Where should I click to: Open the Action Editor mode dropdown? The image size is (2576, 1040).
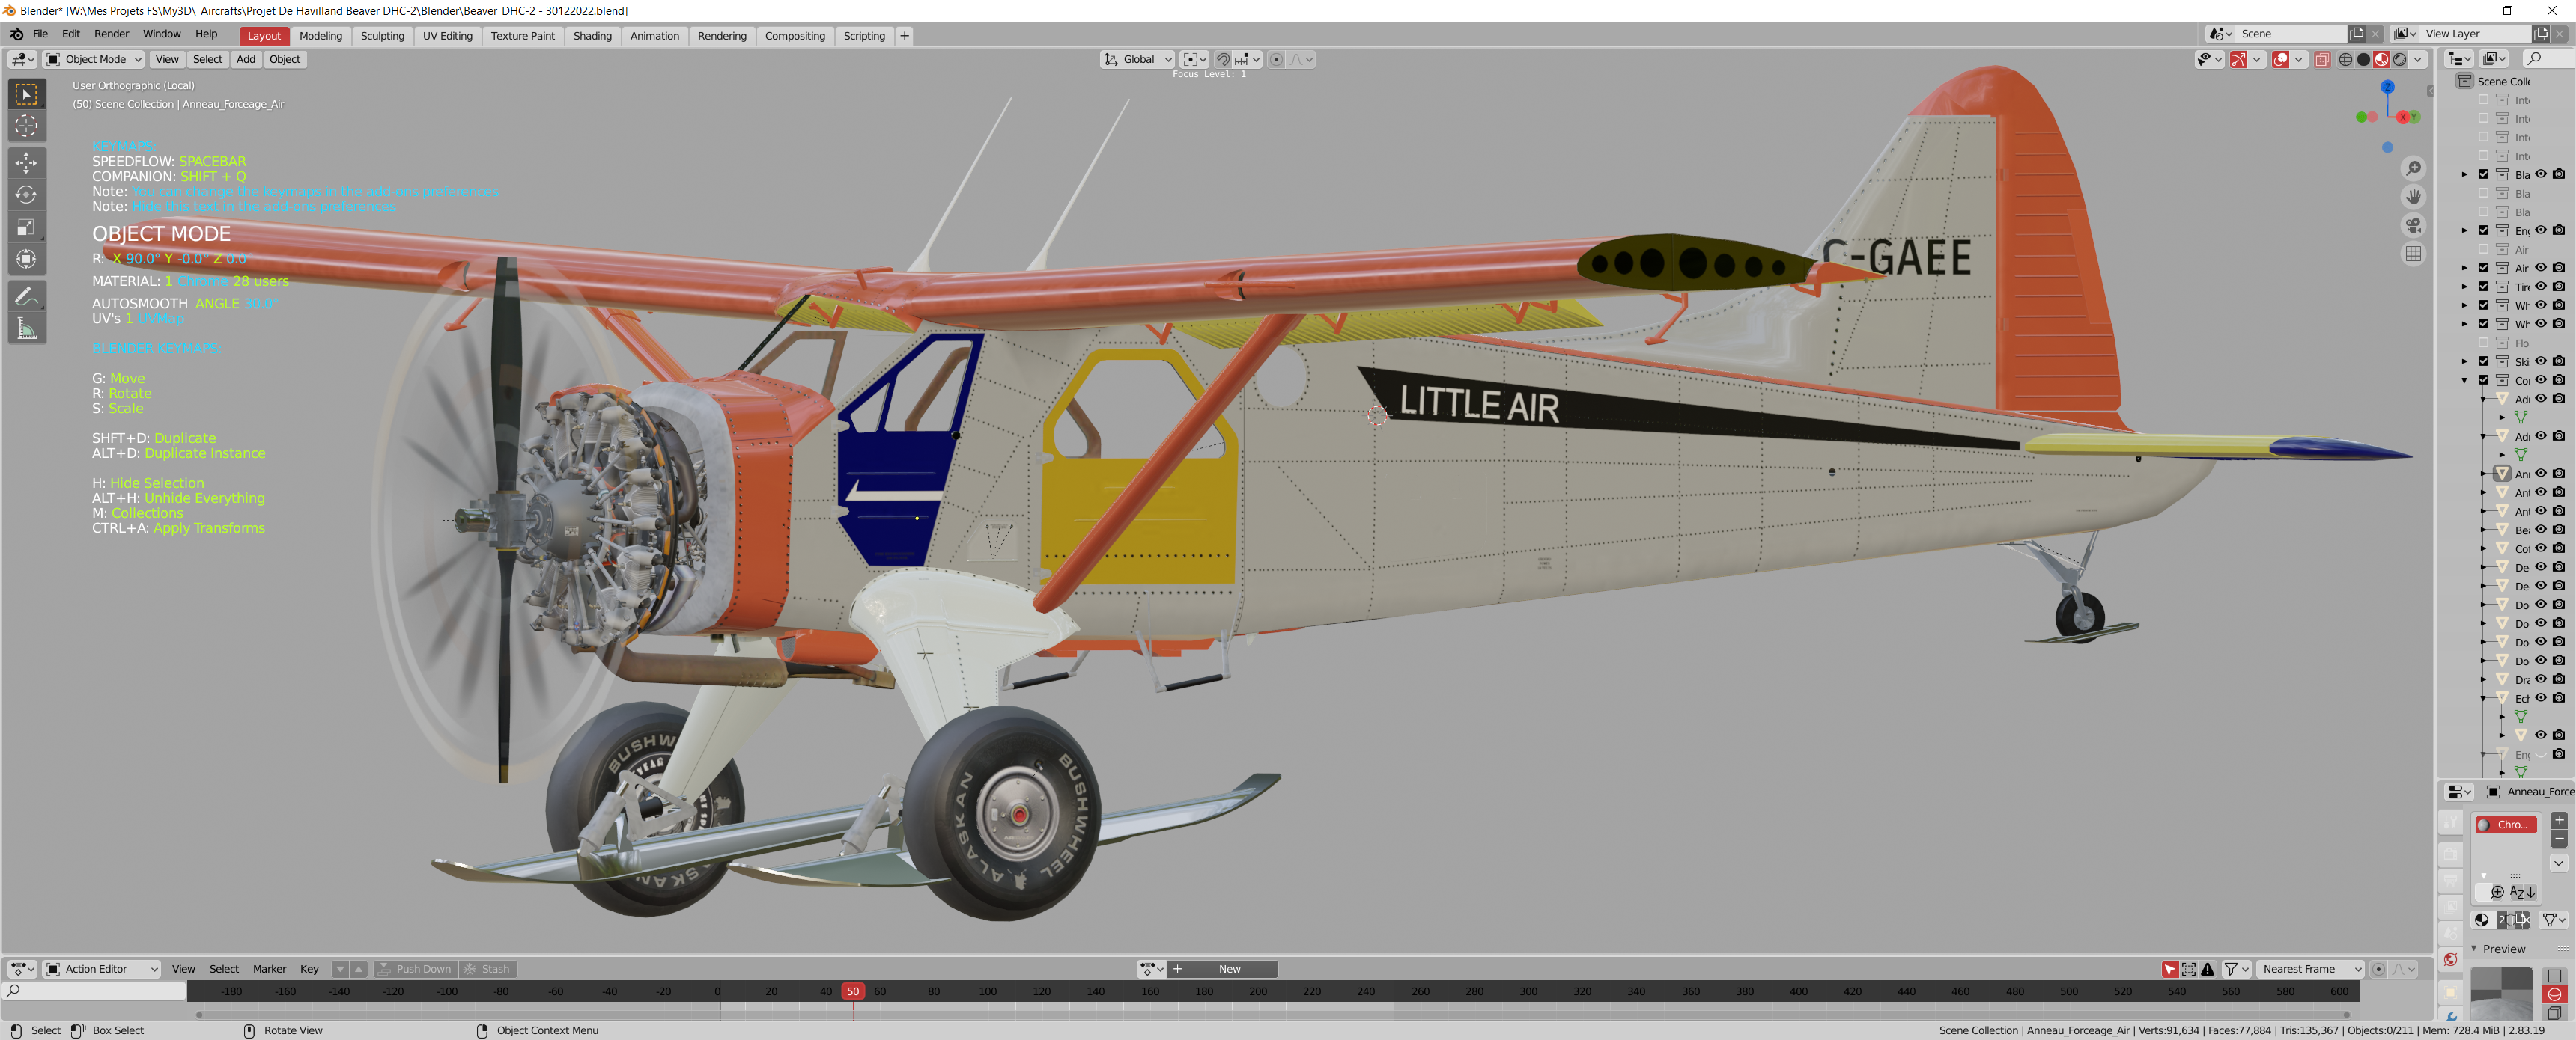102,969
